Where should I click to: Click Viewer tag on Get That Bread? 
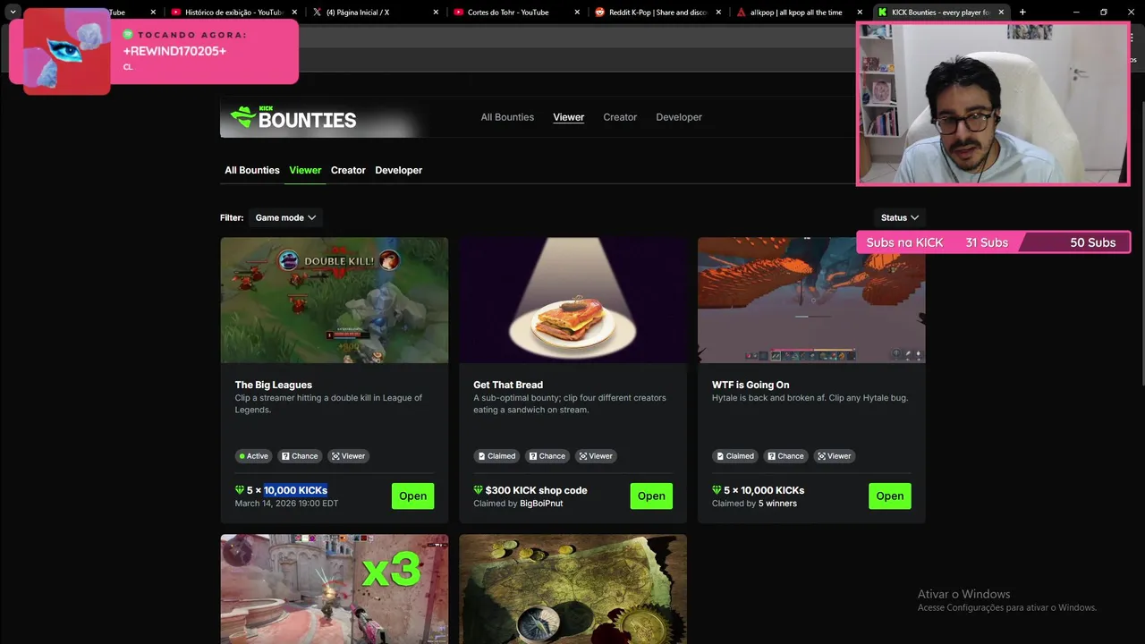point(596,456)
